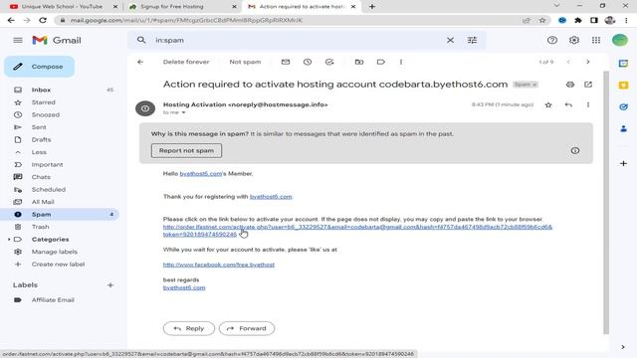637x358 pixels.
Task: Click the Mark as unread envelope icon
Action: point(286,62)
